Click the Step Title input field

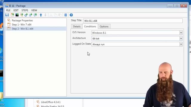coord(133,21)
